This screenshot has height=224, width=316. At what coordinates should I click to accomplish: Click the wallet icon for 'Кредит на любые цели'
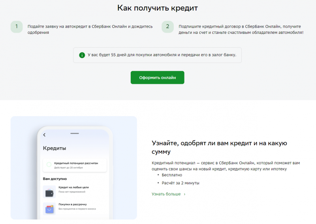tap(49, 192)
